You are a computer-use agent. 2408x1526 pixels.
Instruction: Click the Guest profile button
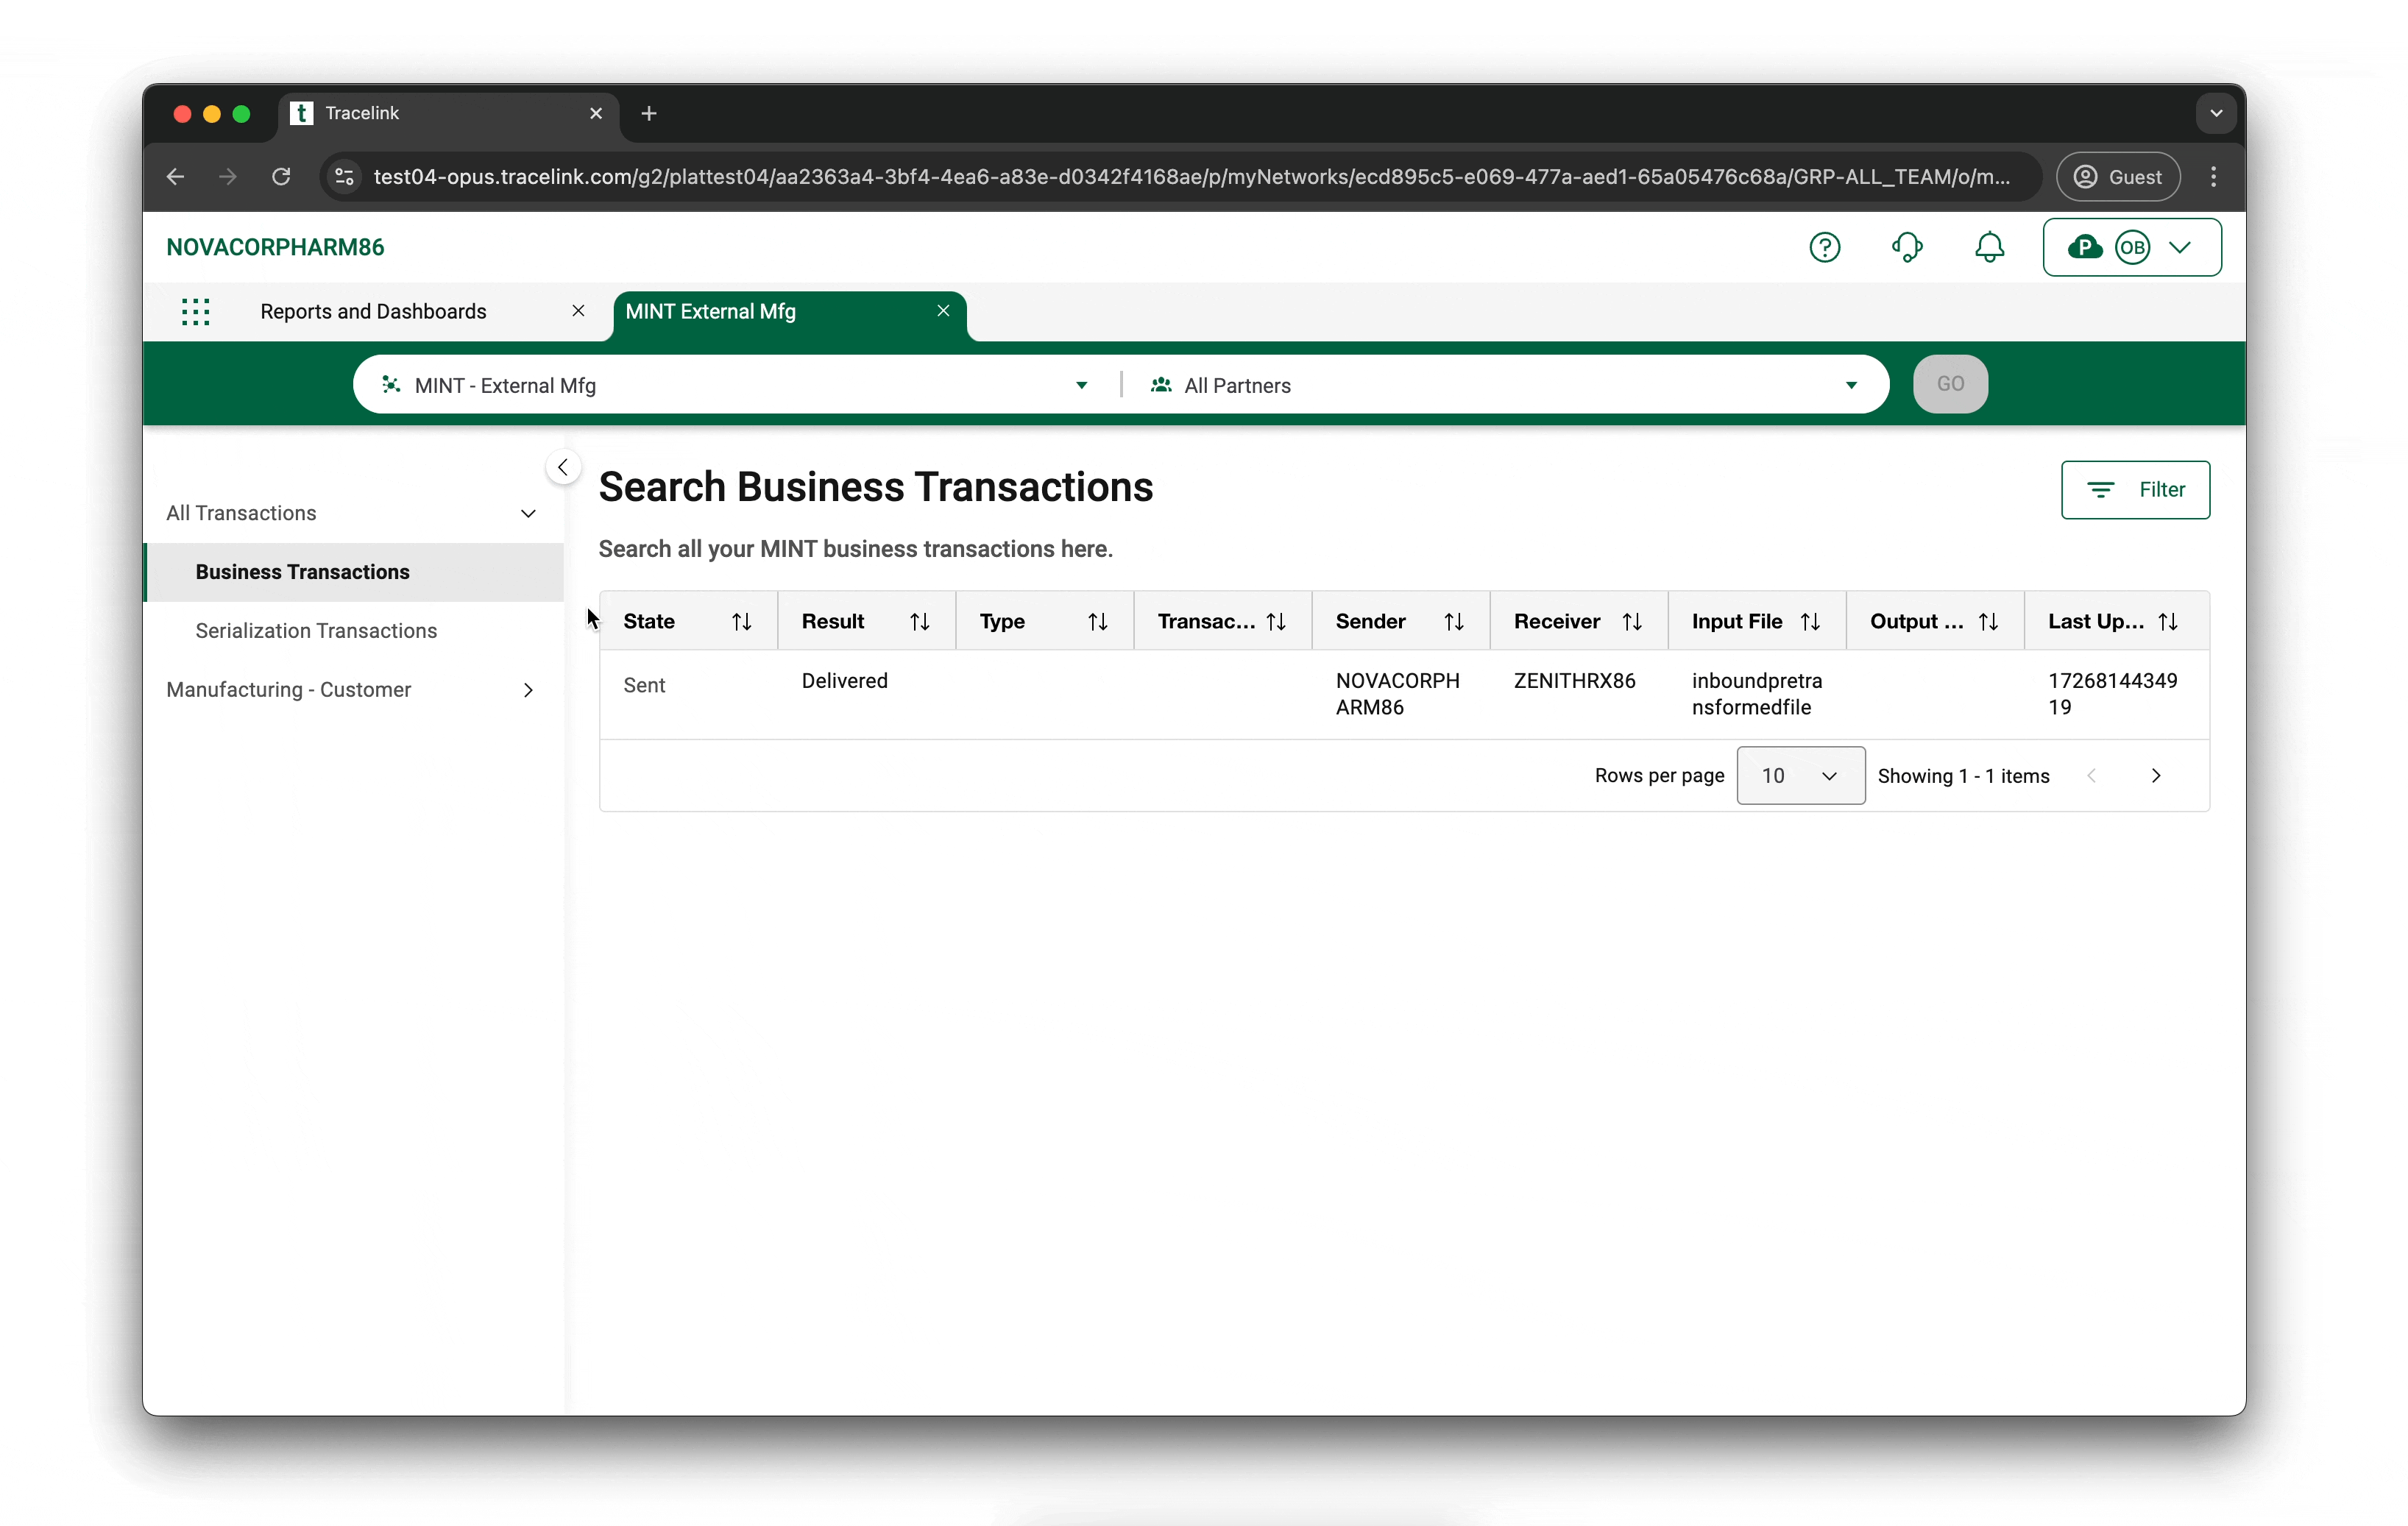click(x=2117, y=177)
